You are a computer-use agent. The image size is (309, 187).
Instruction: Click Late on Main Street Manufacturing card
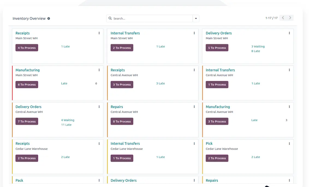(64, 83)
